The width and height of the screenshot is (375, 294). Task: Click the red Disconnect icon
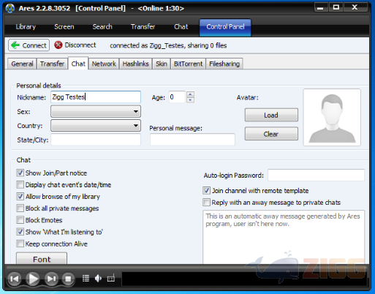point(58,45)
